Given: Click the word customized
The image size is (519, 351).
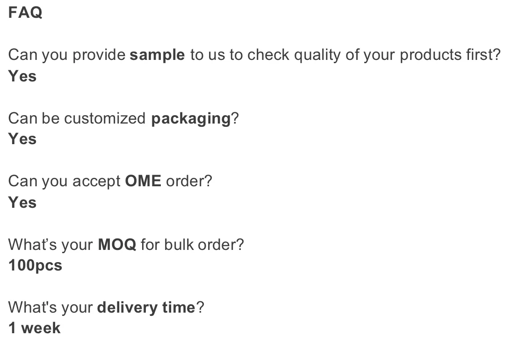Looking at the screenshot, I should click(x=105, y=118).
